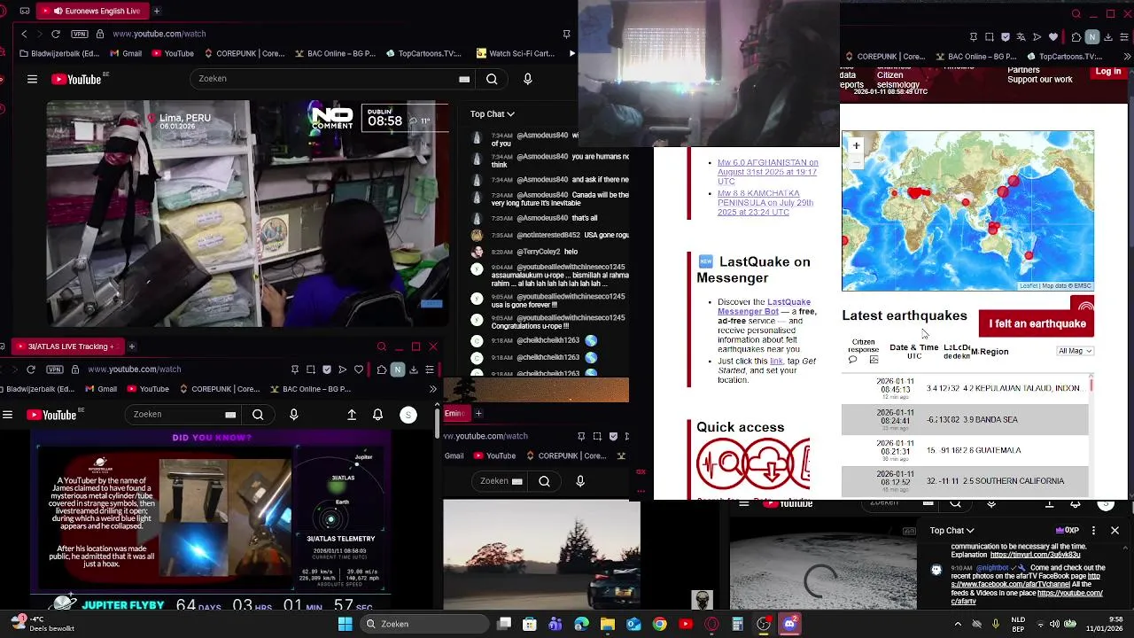Expand the Top Chat dropdown in Euronews chat
Screen dimensions: 1134x638
pyautogui.click(x=492, y=113)
